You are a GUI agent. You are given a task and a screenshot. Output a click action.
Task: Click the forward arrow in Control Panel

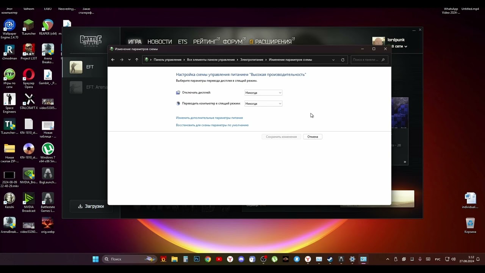(122, 60)
